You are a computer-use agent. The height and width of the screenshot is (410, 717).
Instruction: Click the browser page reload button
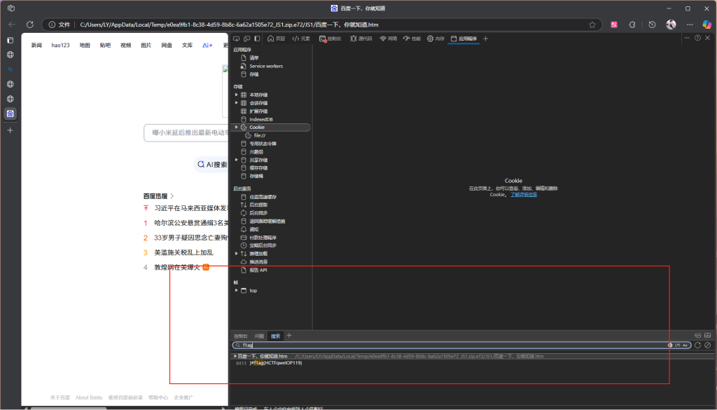pos(29,25)
